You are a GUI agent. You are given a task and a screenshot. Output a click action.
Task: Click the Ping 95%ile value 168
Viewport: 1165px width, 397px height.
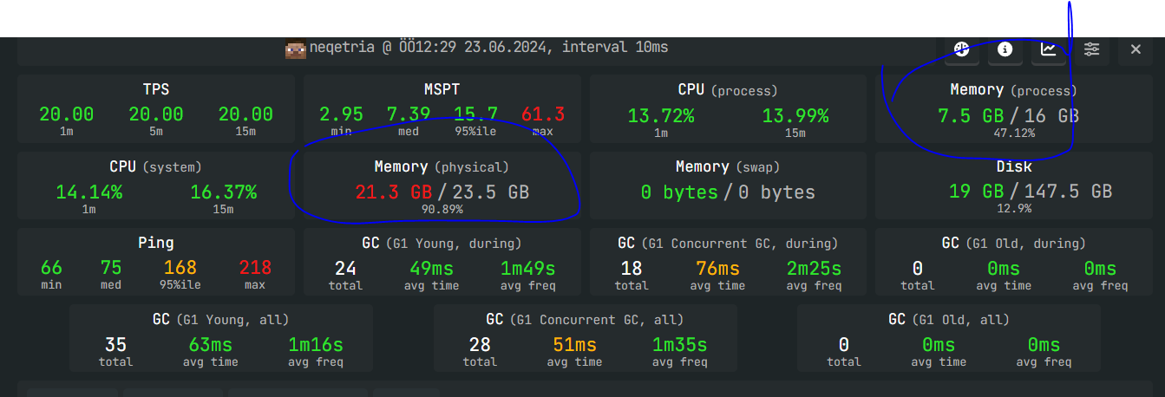tap(180, 268)
